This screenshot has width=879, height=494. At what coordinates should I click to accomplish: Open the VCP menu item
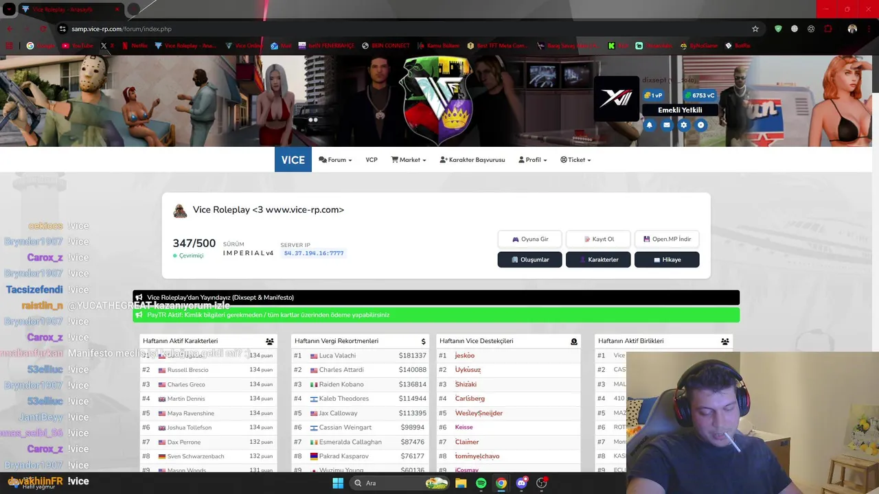(372, 160)
